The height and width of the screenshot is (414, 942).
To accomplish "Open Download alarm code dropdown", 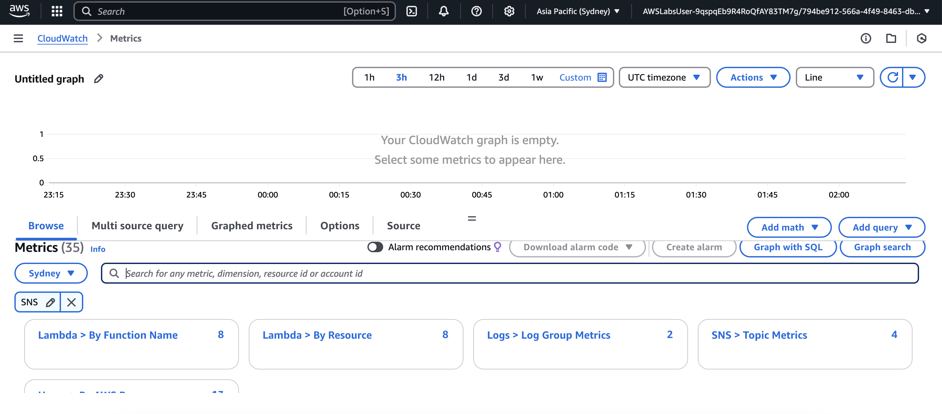I will (577, 247).
